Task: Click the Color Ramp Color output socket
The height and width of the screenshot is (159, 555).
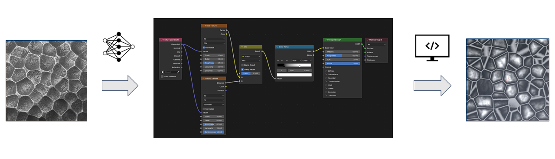Action: click(313, 51)
